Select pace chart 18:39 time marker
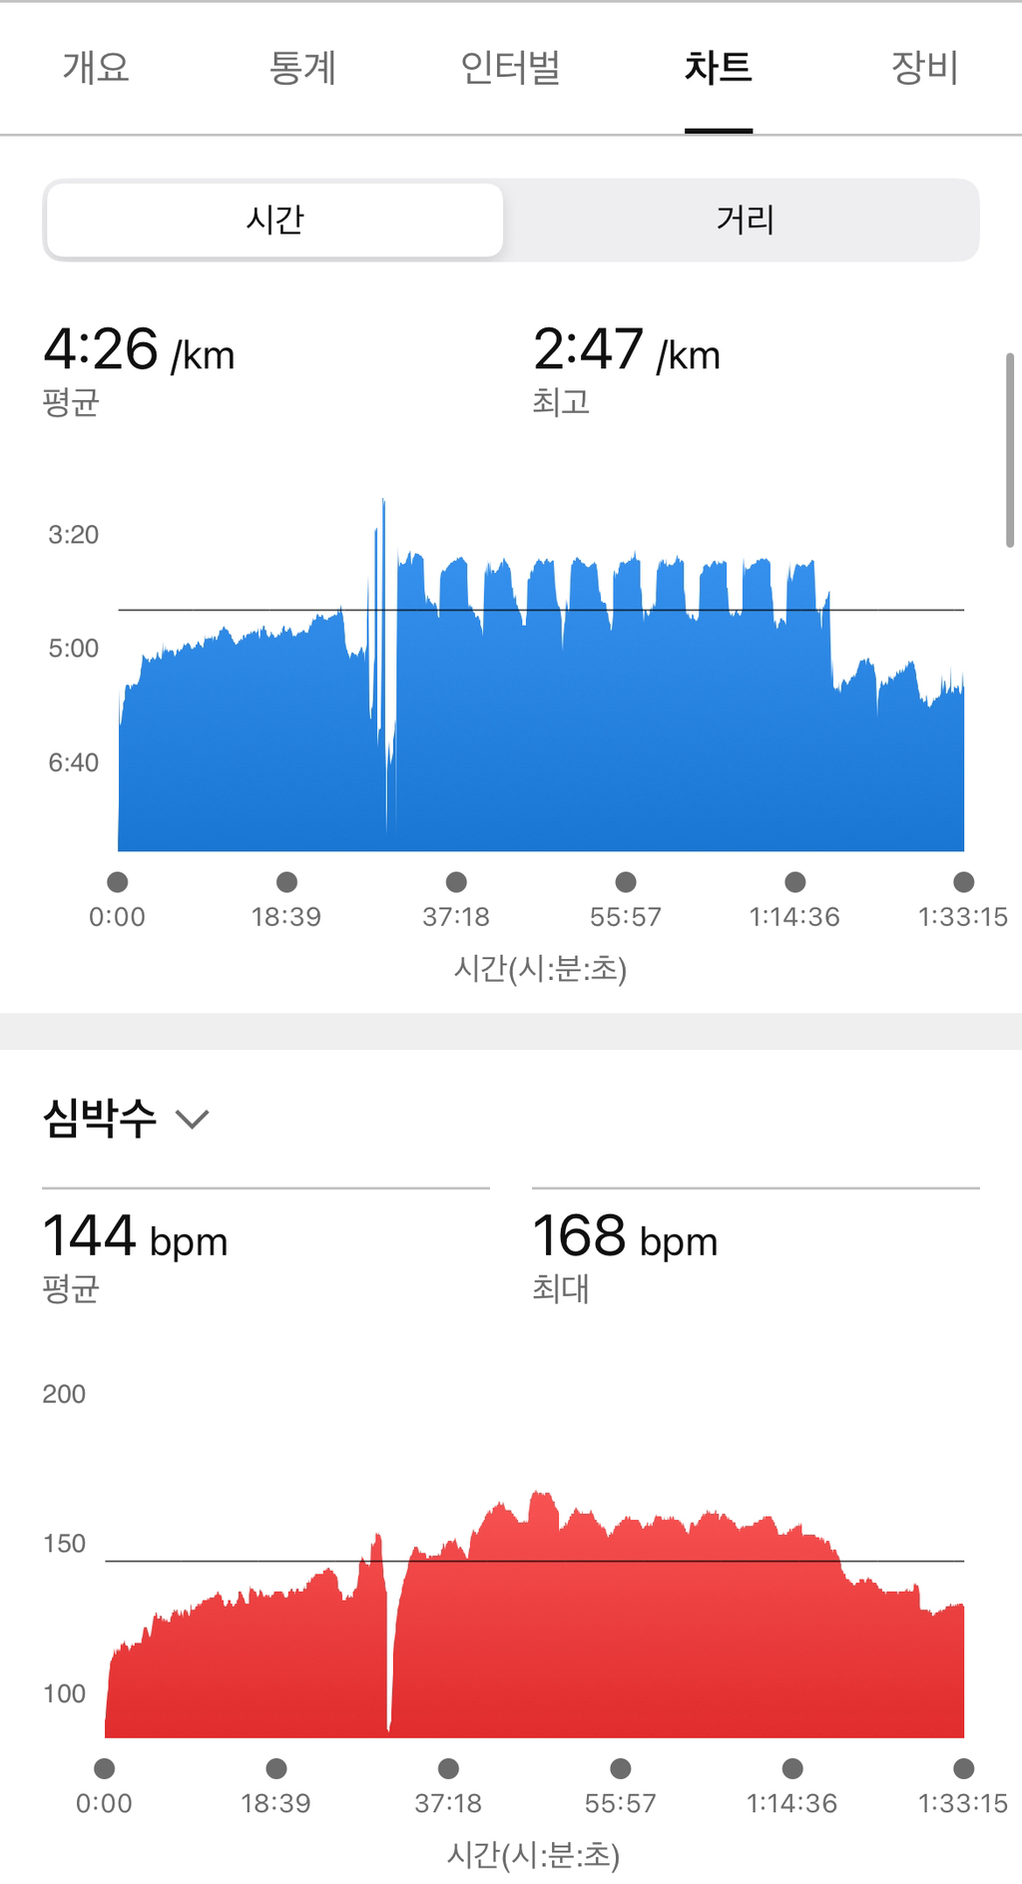Image resolution: width=1022 pixels, height=1884 pixels. coord(286,882)
